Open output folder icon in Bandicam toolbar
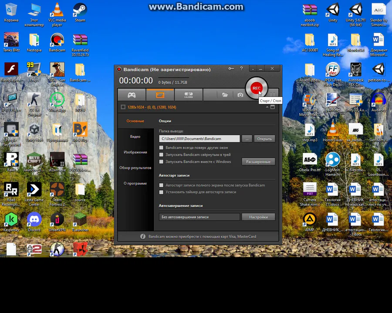392x313 pixels. click(x=225, y=95)
